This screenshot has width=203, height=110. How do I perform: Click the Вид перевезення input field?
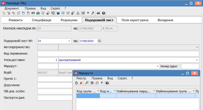coord(118,54)
